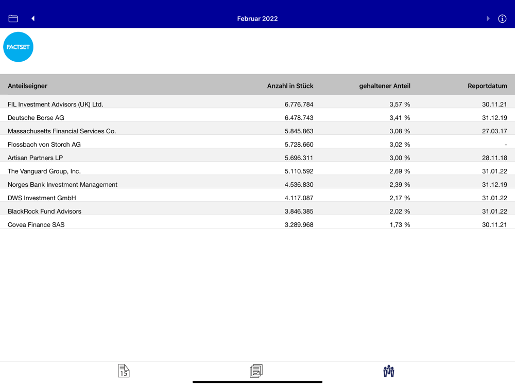
Task: Click share count 3.846.385
Action: 299,212
